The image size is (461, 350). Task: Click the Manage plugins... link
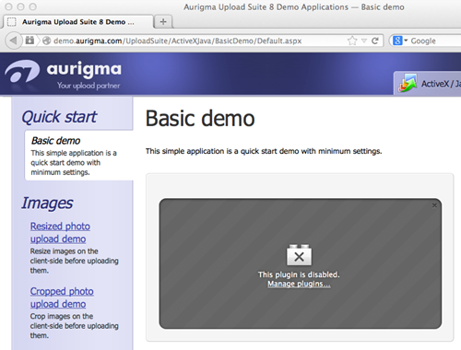(299, 284)
